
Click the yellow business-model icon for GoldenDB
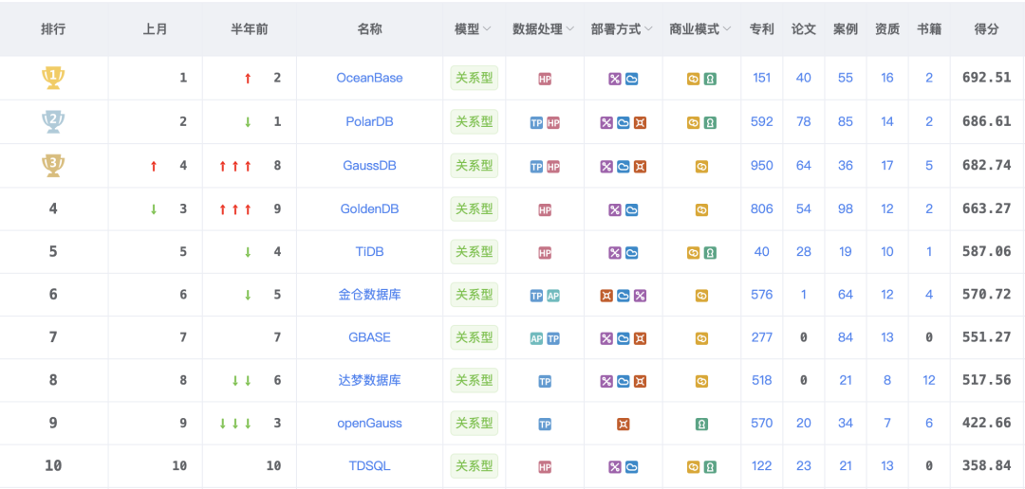(701, 209)
